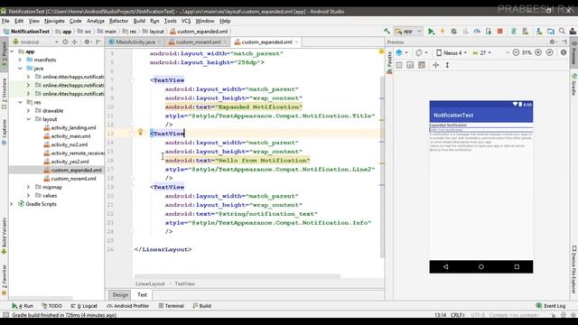
Task: Click the Debug app bug icon
Action: coord(453,32)
